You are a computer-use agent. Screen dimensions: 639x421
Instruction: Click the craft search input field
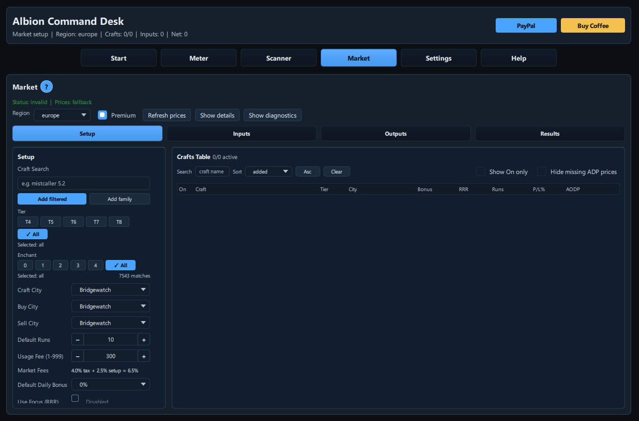pos(83,183)
